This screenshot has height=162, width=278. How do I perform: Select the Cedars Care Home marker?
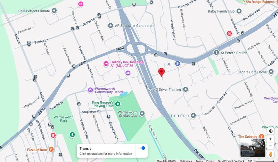(x=271, y=72)
